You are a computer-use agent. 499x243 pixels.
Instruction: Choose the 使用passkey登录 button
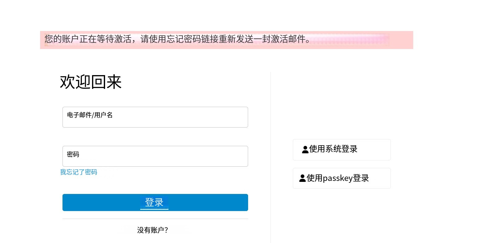(342, 178)
